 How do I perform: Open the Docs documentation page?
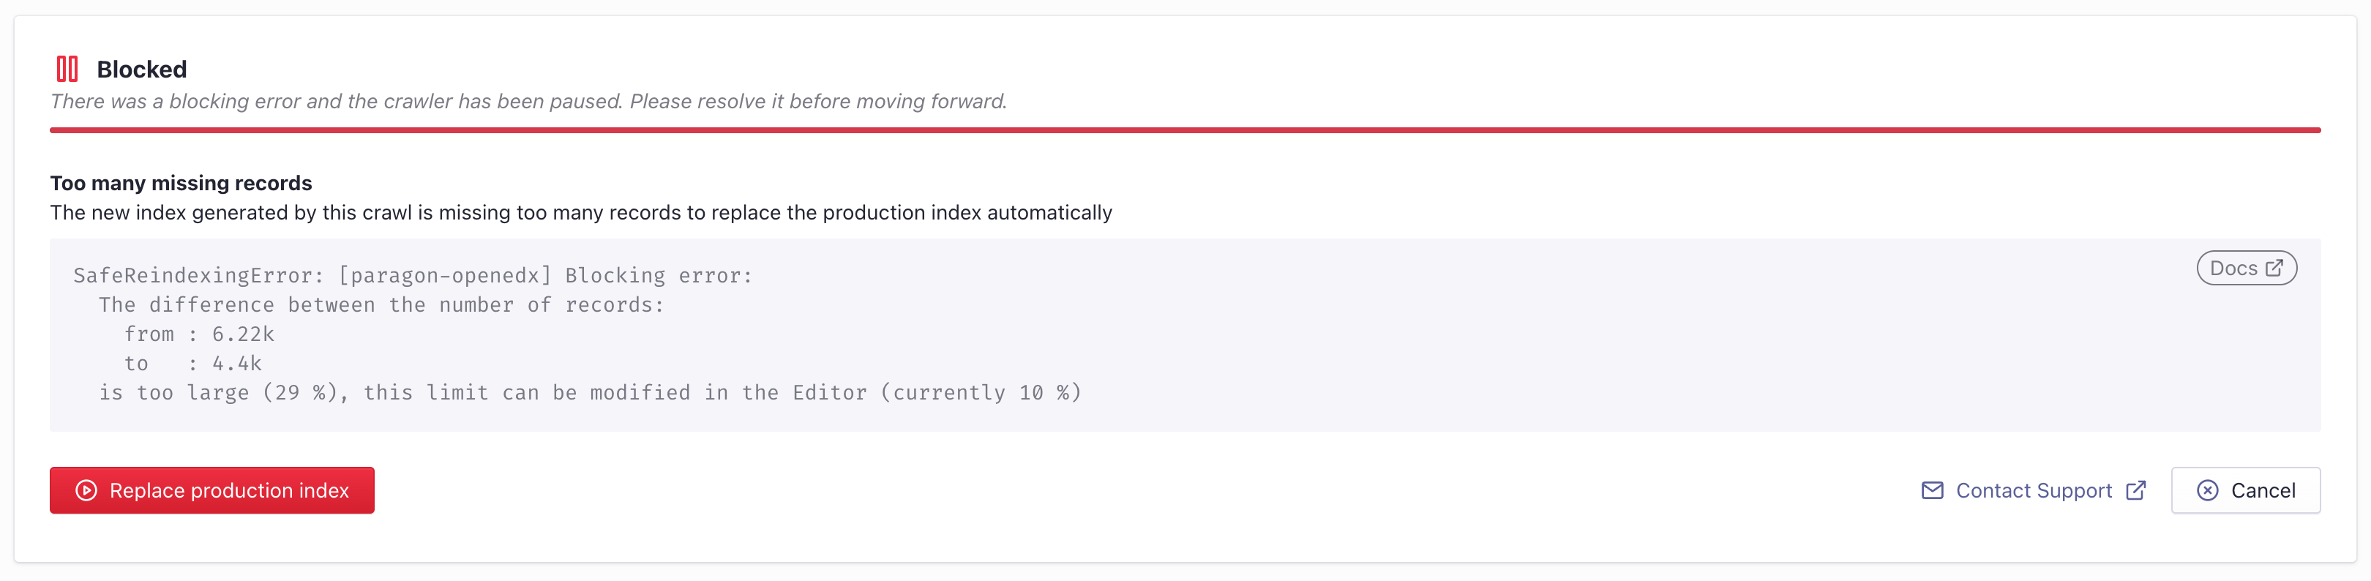(2247, 267)
